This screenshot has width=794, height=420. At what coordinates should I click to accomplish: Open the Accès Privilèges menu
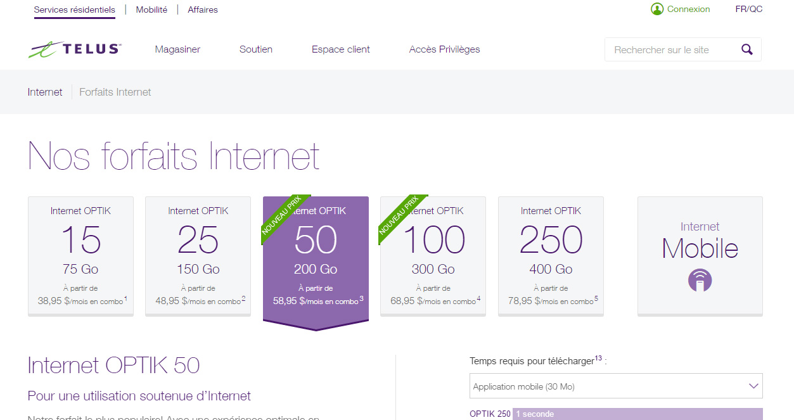[445, 49]
